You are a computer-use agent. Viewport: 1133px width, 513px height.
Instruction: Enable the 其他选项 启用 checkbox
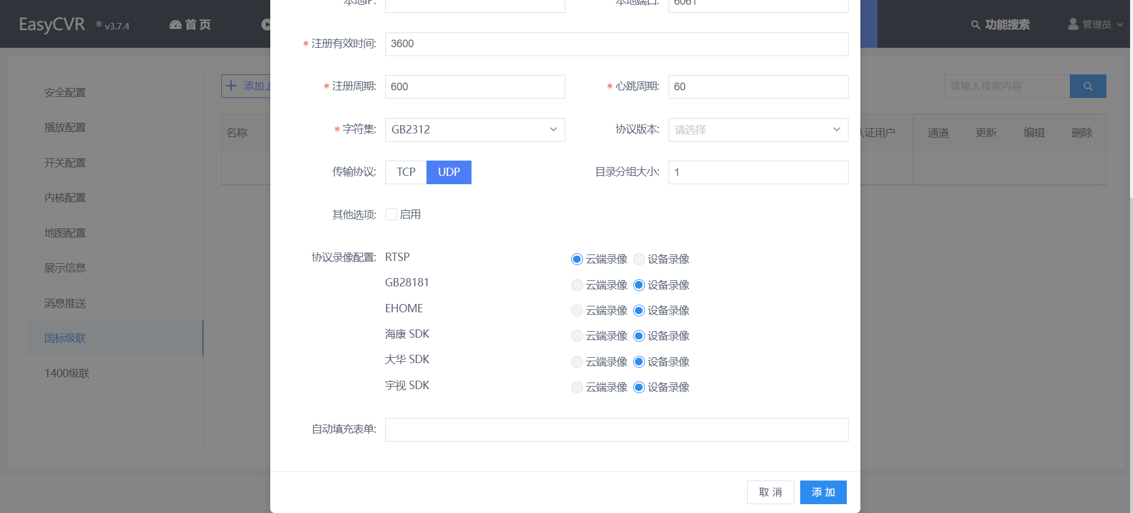click(x=391, y=214)
